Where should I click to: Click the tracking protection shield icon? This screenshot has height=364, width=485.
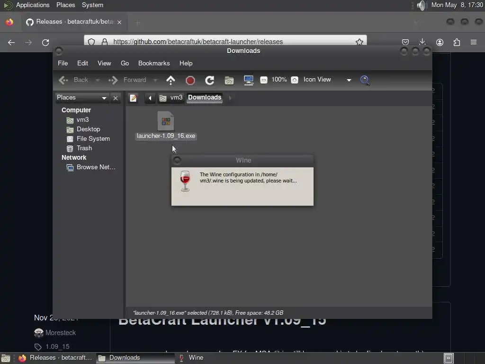tap(91, 42)
